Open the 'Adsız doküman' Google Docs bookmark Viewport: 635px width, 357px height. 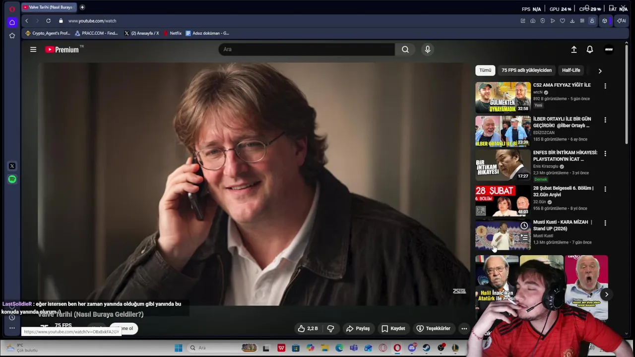207,33
